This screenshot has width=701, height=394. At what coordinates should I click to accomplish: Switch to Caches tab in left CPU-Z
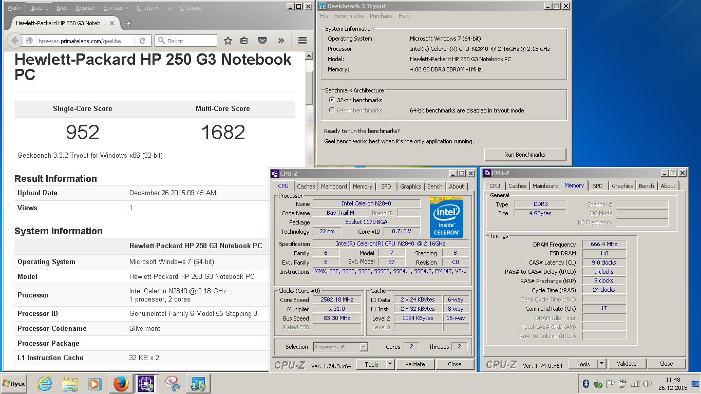[306, 186]
